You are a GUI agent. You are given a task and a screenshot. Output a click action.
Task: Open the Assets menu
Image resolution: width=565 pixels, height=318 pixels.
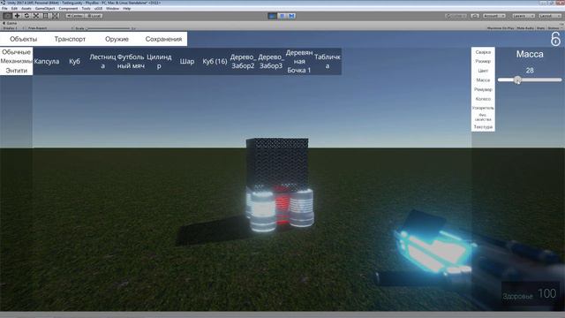point(26,8)
